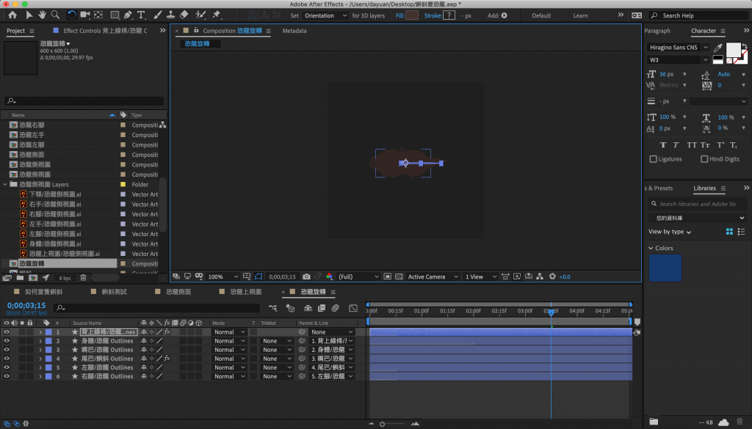The height and width of the screenshot is (429, 752).
Task: Select the Puppet Pin tool
Action: click(217, 15)
